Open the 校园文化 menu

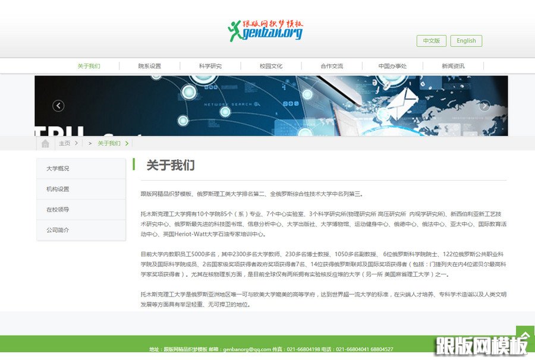click(270, 65)
